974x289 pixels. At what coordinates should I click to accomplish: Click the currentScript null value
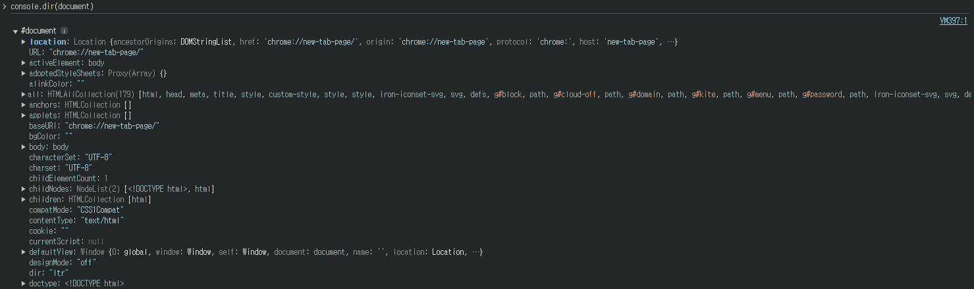[x=96, y=242]
